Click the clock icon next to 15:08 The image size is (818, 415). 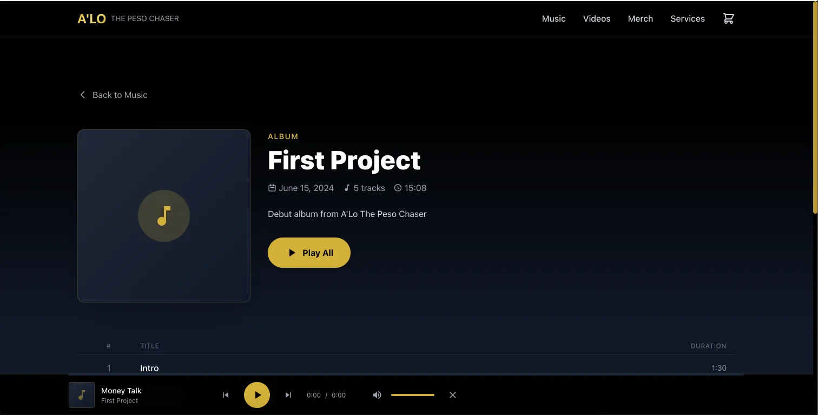(398, 188)
